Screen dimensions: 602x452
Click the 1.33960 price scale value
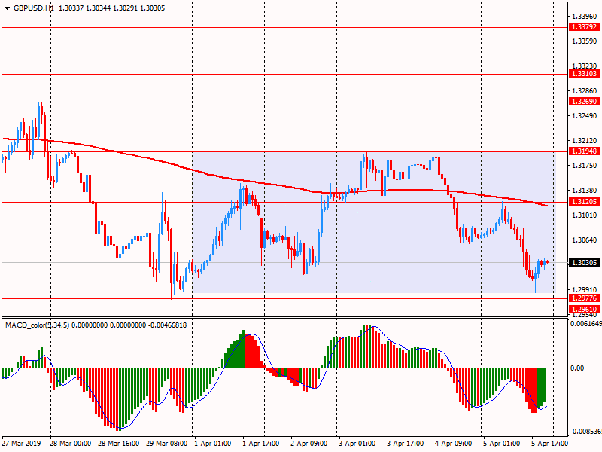(x=585, y=16)
